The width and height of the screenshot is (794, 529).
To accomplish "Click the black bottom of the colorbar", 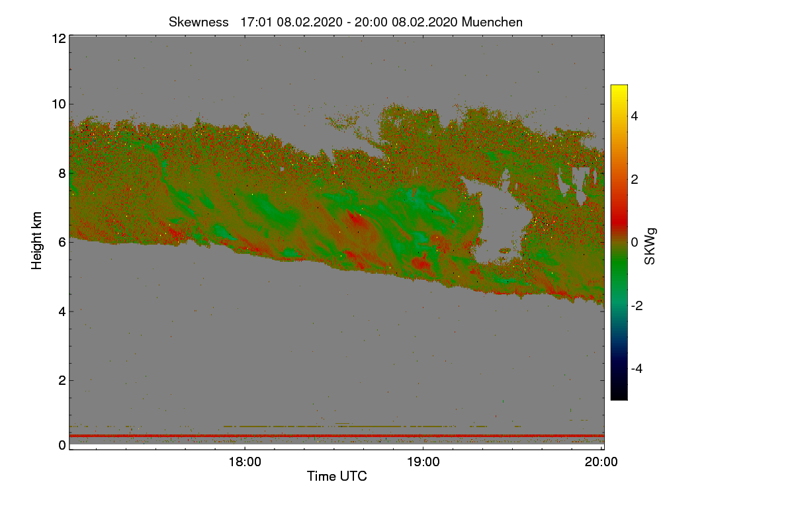I will [619, 395].
